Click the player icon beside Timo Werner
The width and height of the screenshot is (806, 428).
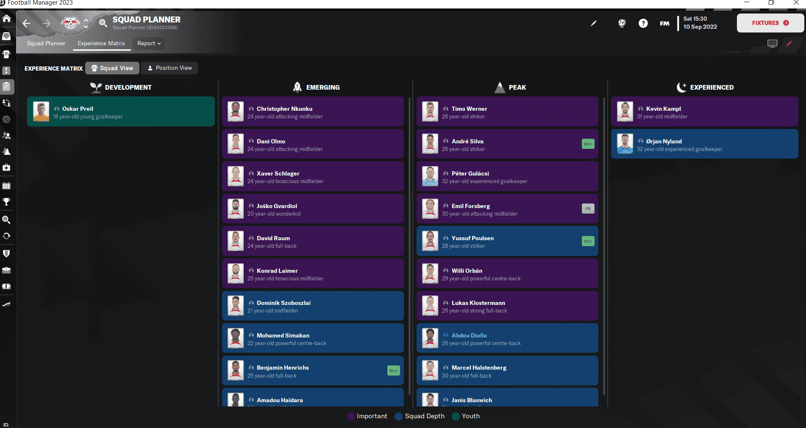(446, 109)
